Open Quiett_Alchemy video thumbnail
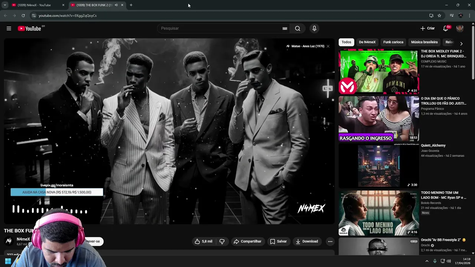This screenshot has width=475, height=267. 379,166
